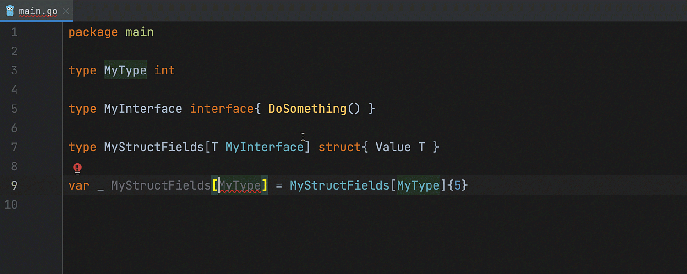
Task: Click line number 5 in gutter
Action: pyautogui.click(x=14, y=109)
